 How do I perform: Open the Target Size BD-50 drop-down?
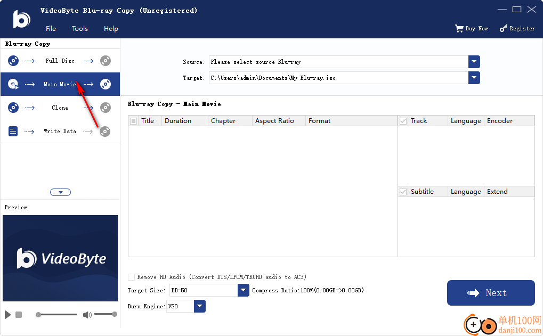(x=244, y=290)
